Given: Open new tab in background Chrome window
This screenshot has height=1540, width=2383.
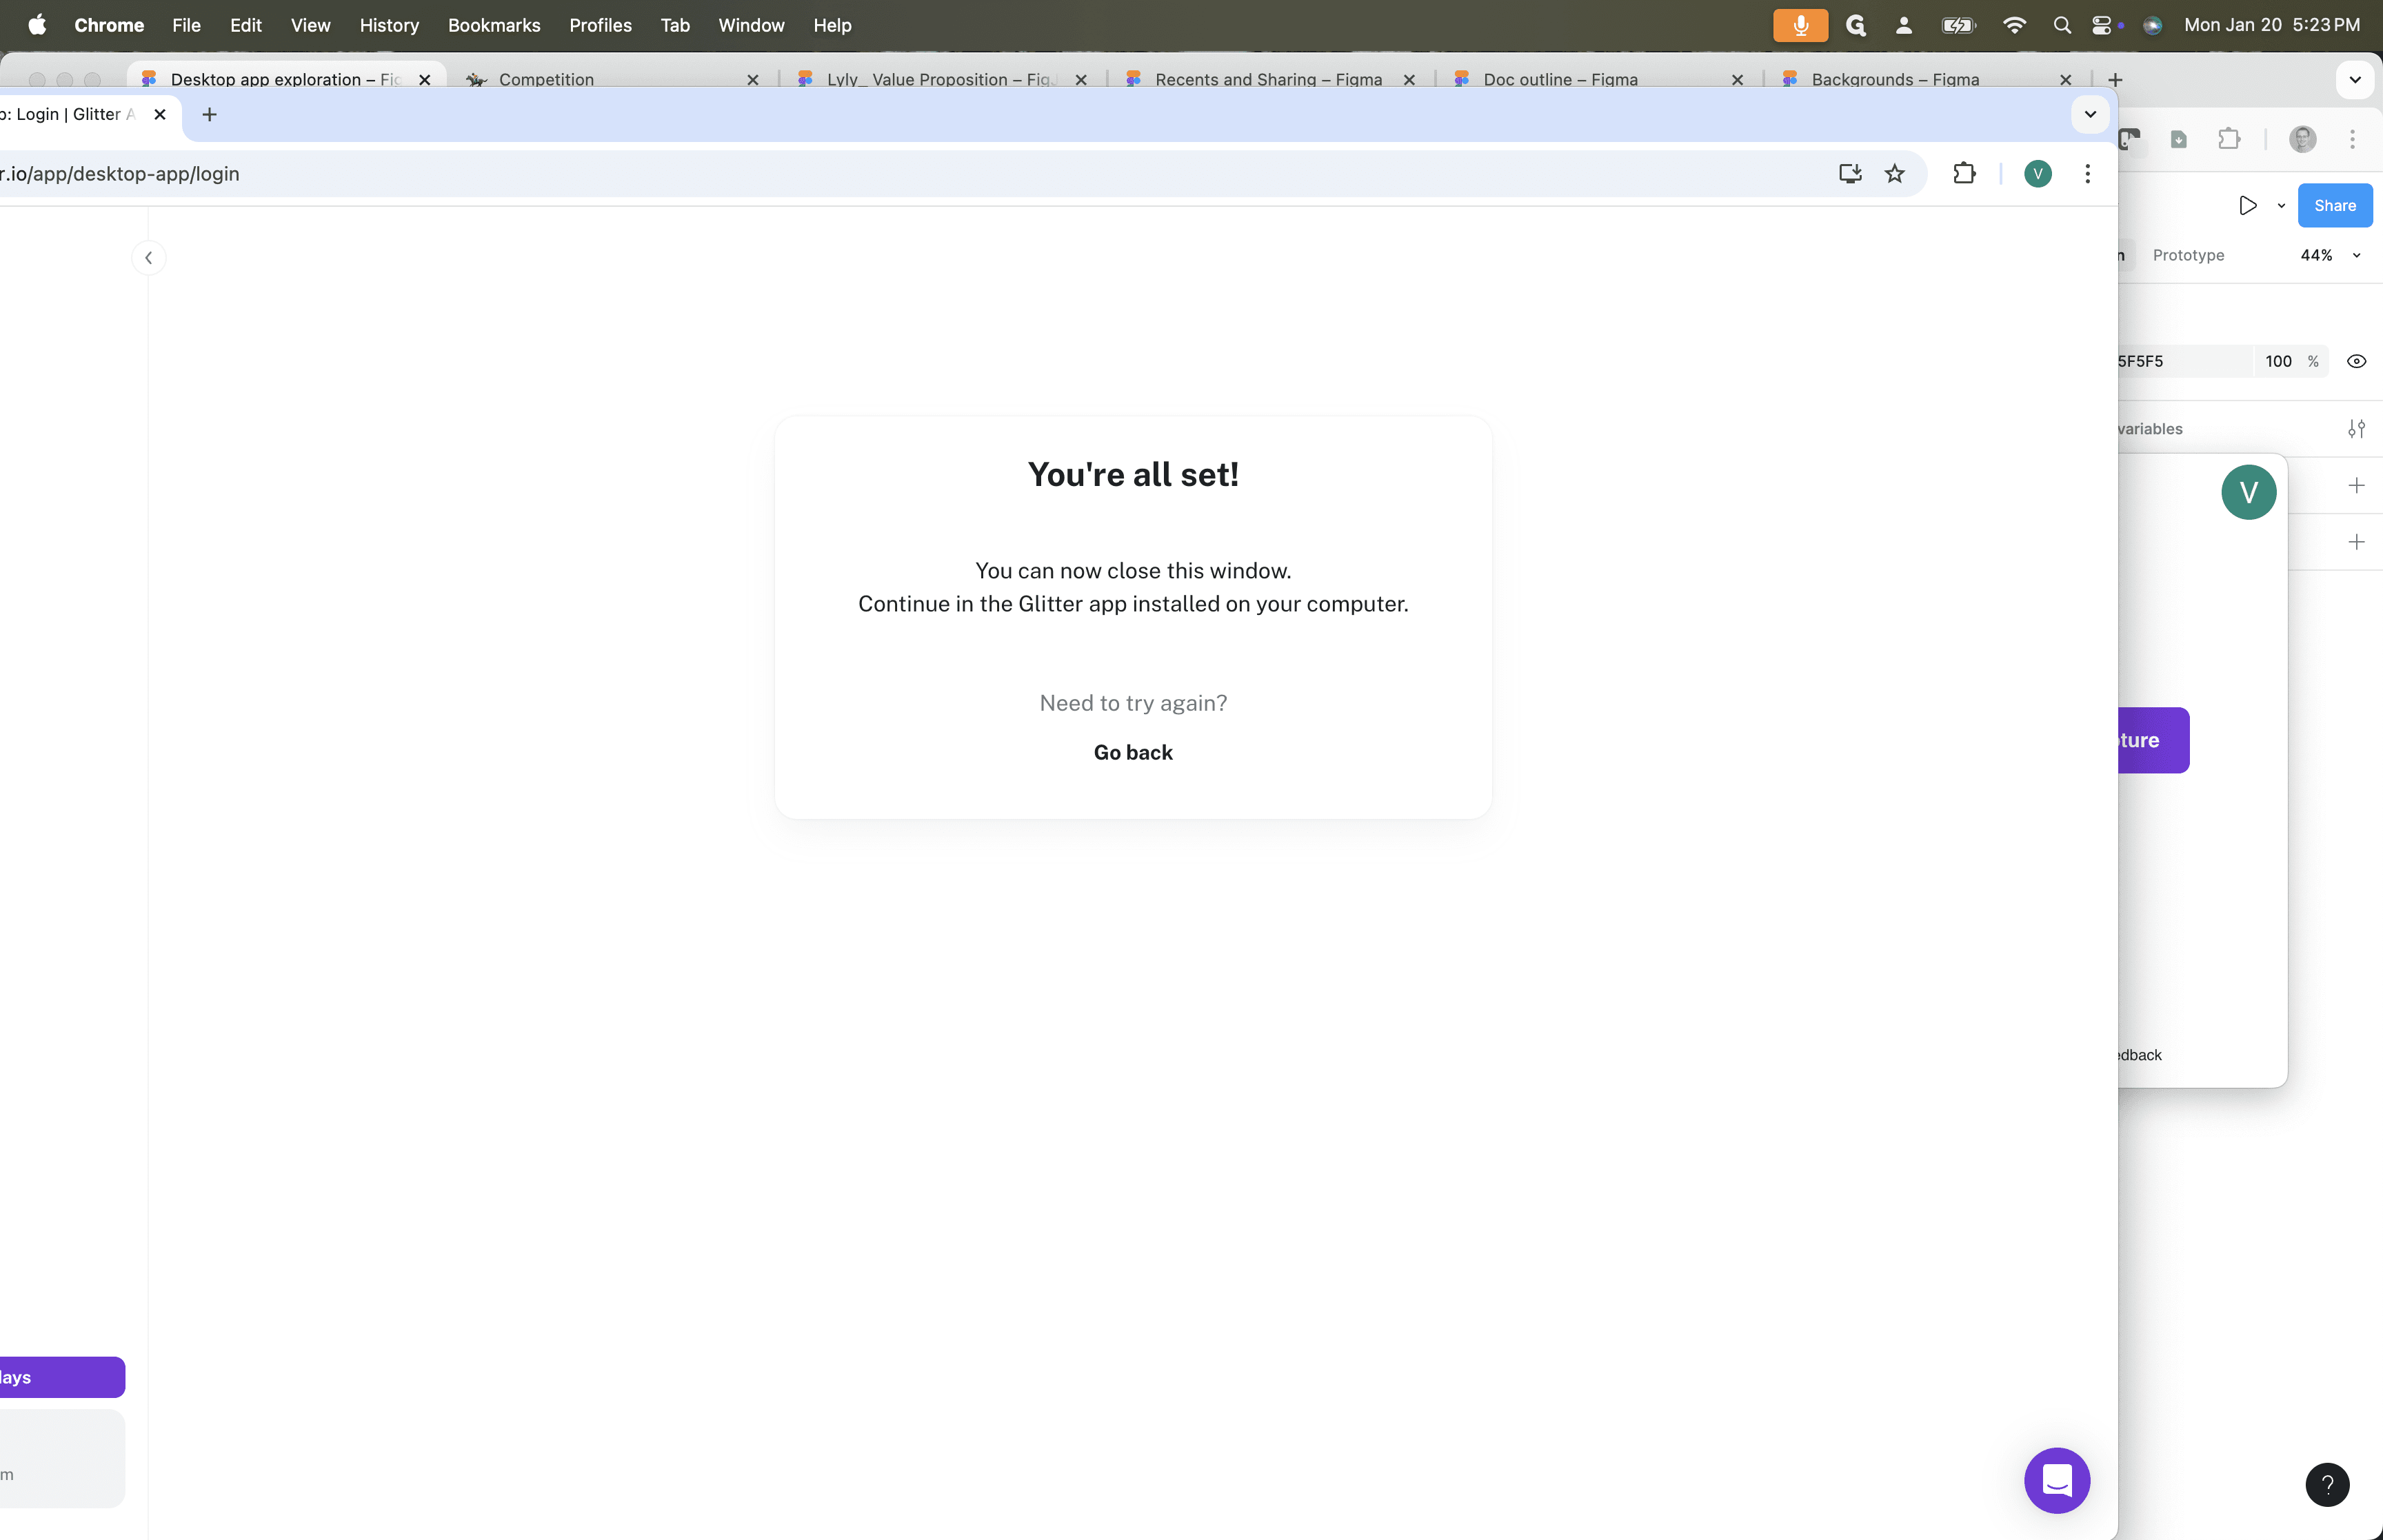Looking at the screenshot, I should (x=2115, y=80).
